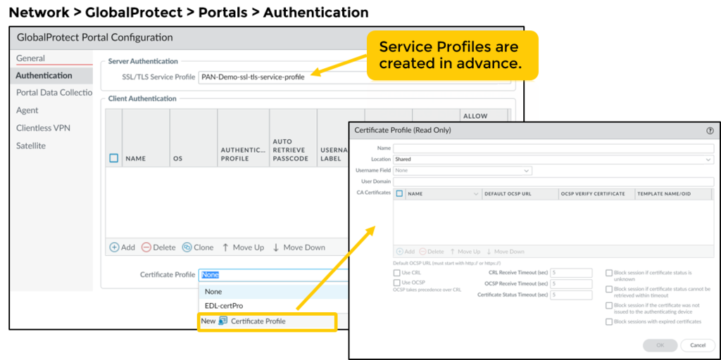Open the Clientless VPN tab
This screenshot has height=360, width=721.
[x=43, y=128]
